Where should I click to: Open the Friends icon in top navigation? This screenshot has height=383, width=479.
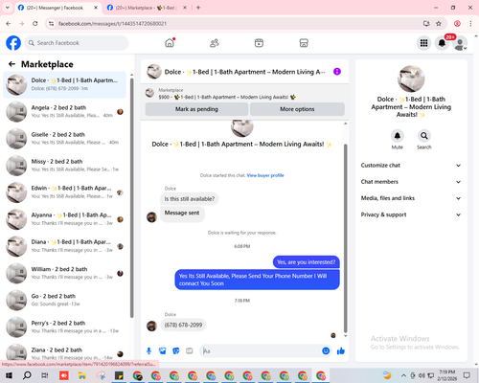click(215, 43)
